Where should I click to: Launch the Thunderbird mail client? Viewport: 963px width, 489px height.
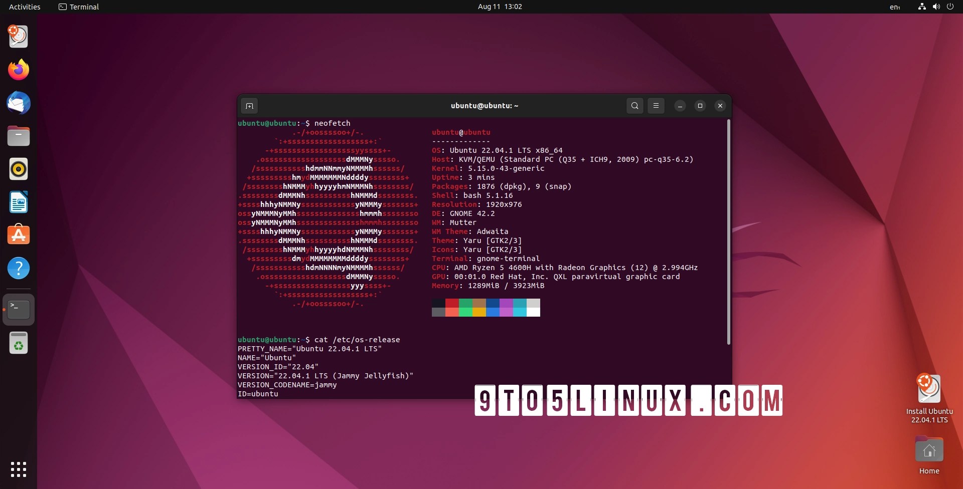click(18, 103)
